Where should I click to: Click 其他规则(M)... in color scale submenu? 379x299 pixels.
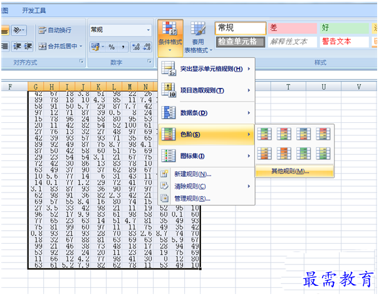(x=294, y=171)
